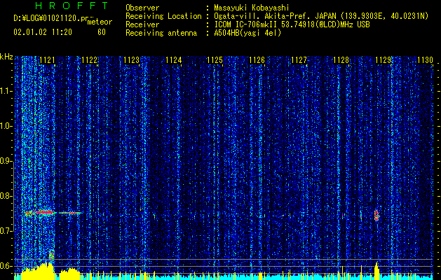Click the HROFFT title text
Image resolution: width=441 pixels, height=280 pixels.
72,6
